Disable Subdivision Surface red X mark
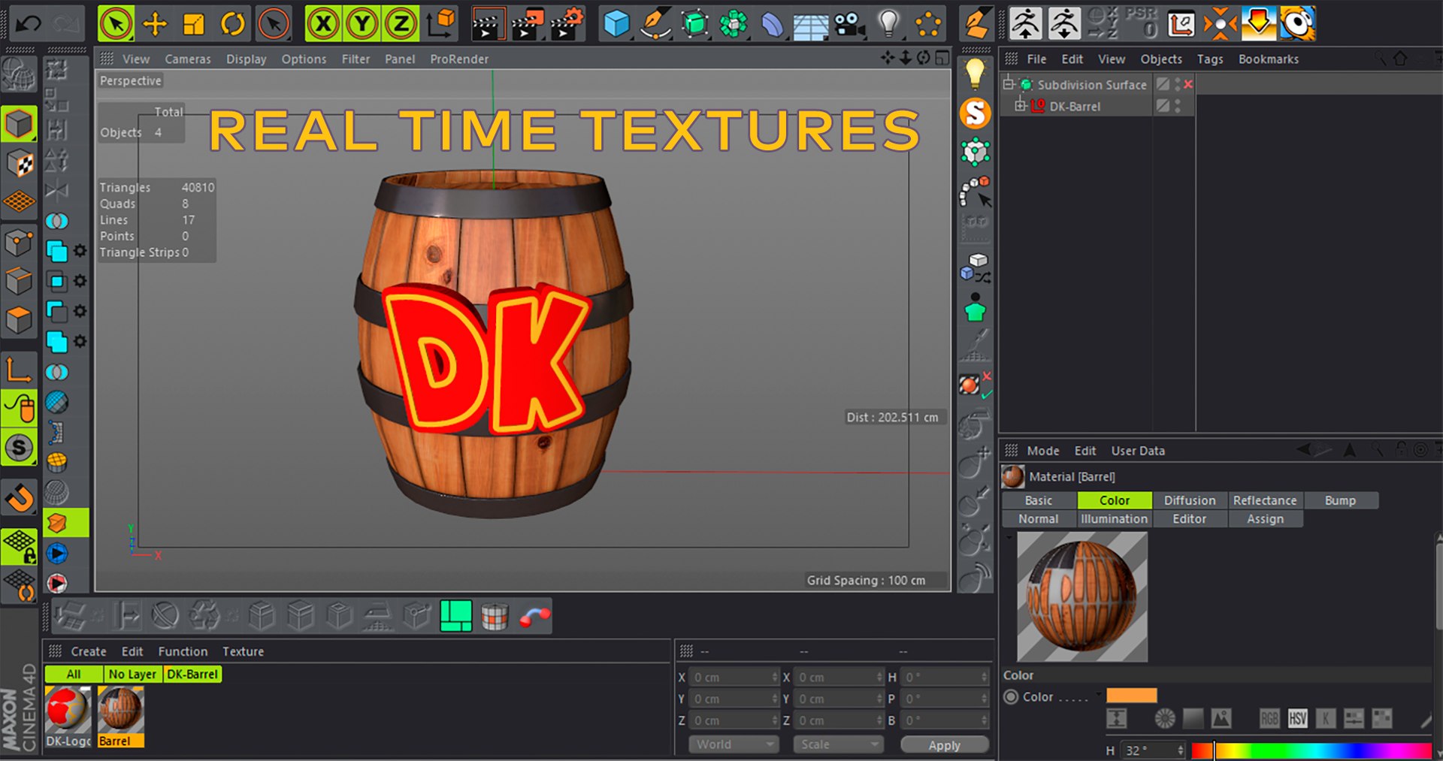Screen dimensions: 1443x761 click(1188, 85)
